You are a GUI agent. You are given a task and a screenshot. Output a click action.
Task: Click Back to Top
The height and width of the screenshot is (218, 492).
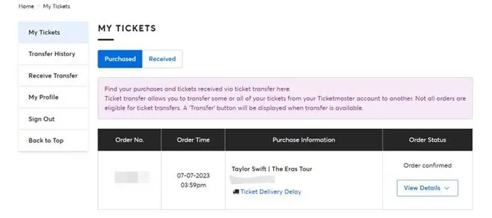(53, 140)
